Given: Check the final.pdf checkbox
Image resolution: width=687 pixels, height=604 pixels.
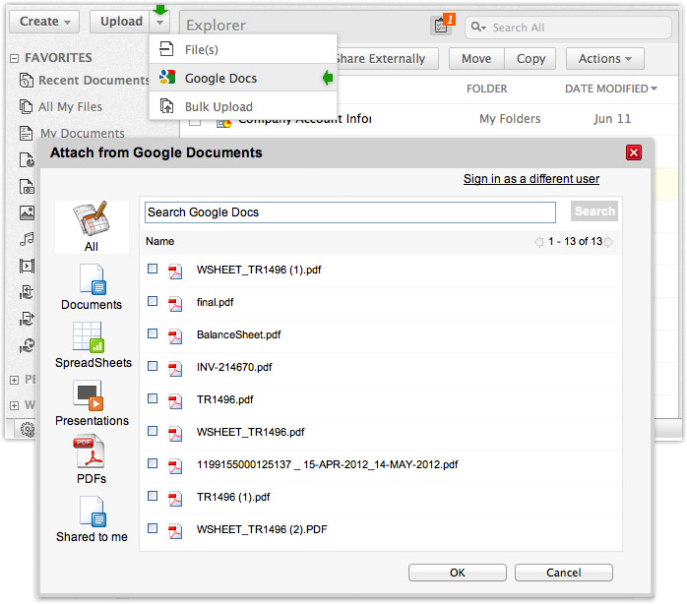Looking at the screenshot, I should (x=153, y=301).
